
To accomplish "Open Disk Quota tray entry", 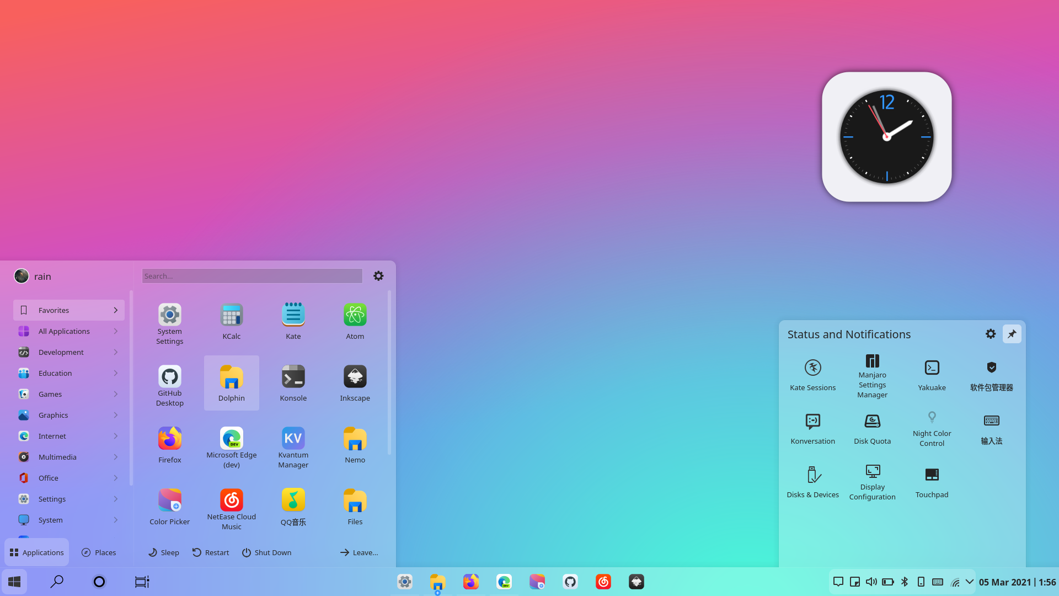I will point(872,429).
